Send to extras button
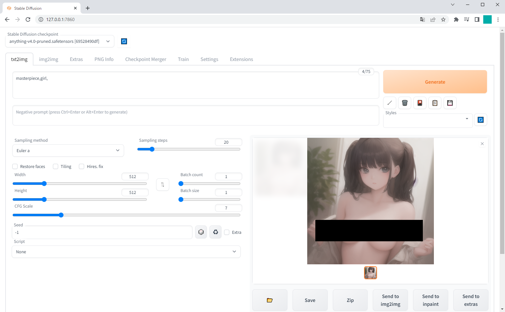 471,300
